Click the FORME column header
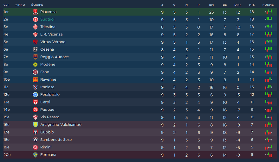Screen dimensions: 279x162 tap(268, 5)
